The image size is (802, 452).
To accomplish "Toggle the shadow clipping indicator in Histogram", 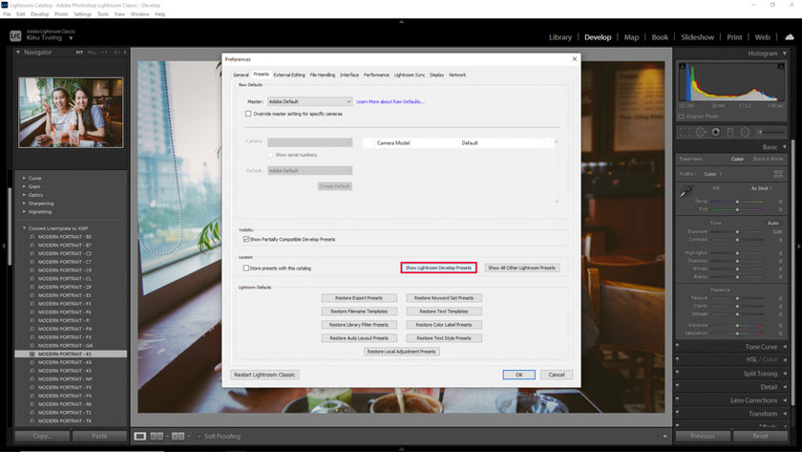I will (x=683, y=67).
